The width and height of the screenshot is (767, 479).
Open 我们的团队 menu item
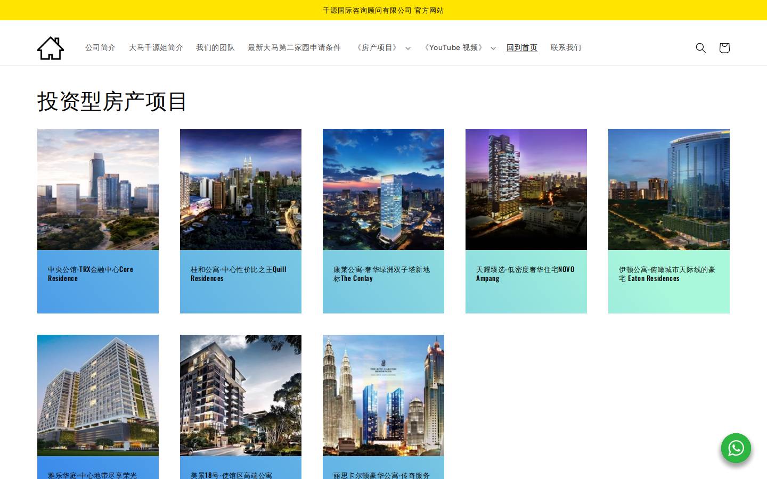coord(215,48)
